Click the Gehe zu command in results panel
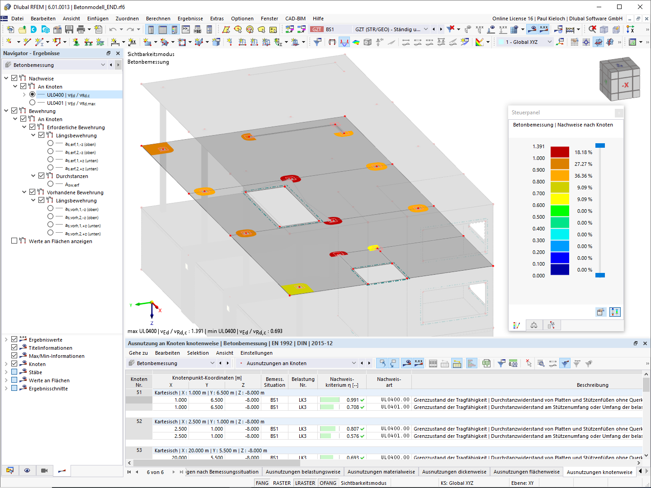The height and width of the screenshot is (488, 651). (x=138, y=353)
